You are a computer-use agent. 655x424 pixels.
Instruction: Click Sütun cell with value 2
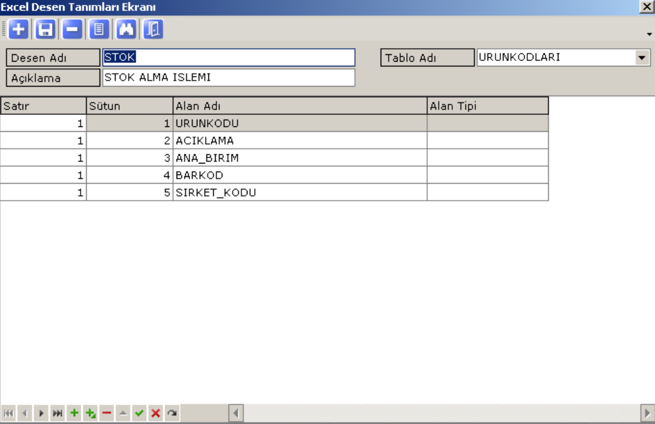click(130, 140)
